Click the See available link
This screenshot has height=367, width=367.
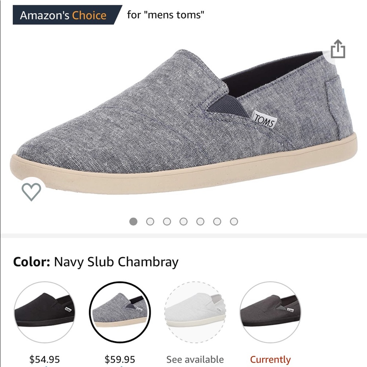tap(195, 359)
